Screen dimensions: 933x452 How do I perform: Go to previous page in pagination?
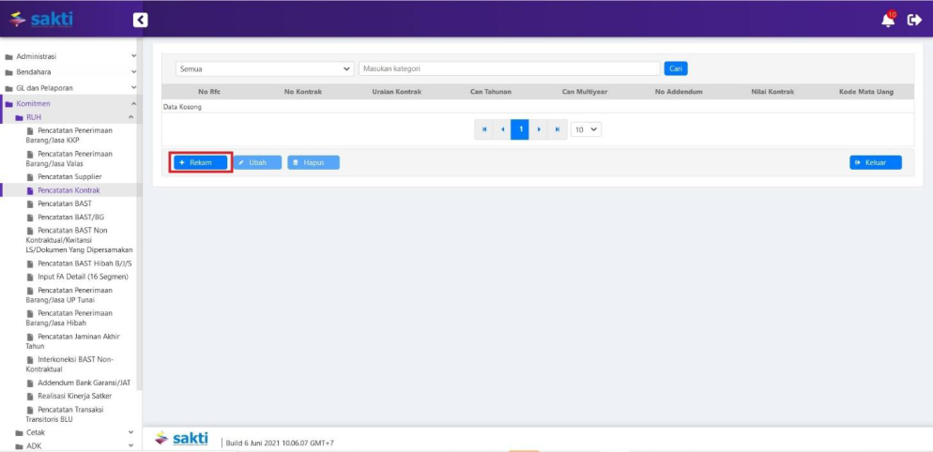point(502,129)
